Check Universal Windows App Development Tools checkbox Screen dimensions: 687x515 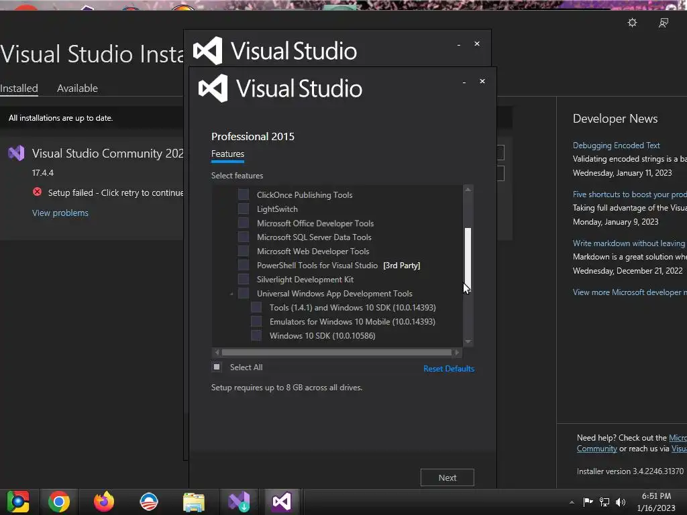[x=243, y=293]
